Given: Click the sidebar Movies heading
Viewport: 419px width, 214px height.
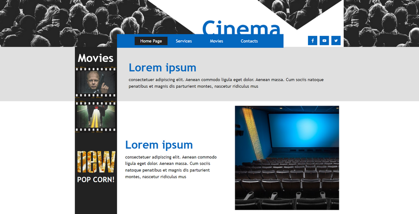Looking at the screenshot, I should 96,58.
